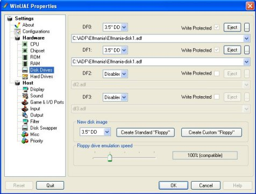Open the DF0 drive type dropdown
This screenshot has width=256, height=194.
coord(124,27)
